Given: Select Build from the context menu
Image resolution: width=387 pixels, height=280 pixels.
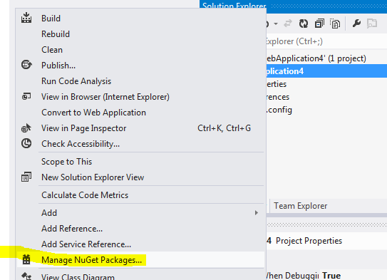Looking at the screenshot, I should click(140, 19).
